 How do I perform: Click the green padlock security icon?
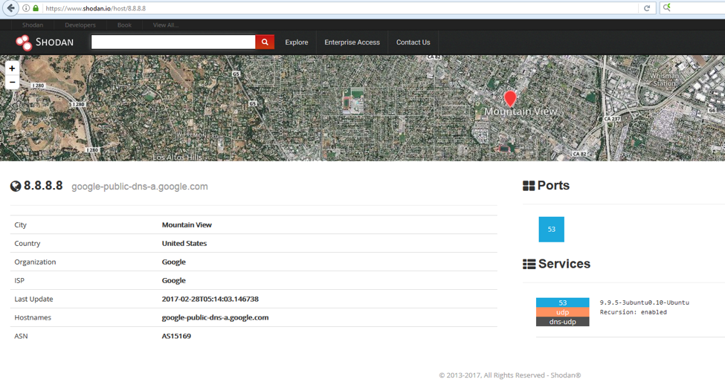36,8
